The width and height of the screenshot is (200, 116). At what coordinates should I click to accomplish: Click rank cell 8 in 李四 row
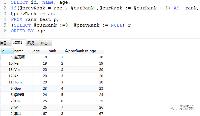click(x=56, y=113)
